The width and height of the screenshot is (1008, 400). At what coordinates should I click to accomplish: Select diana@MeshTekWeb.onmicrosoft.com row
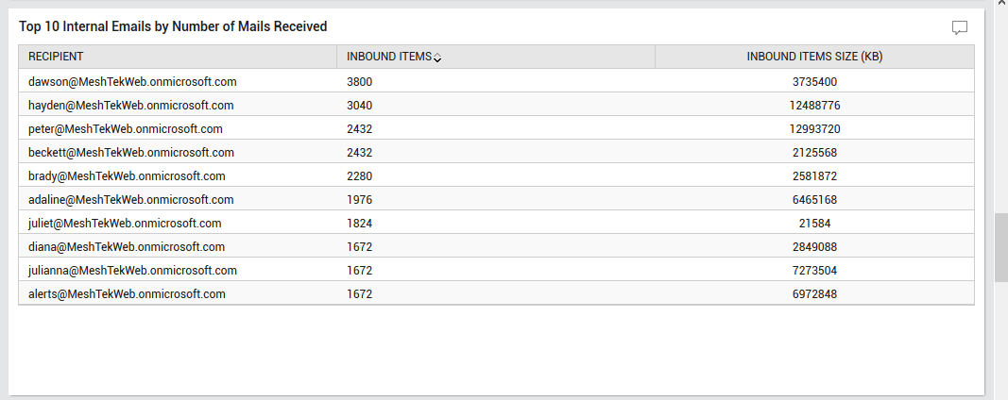click(496, 247)
